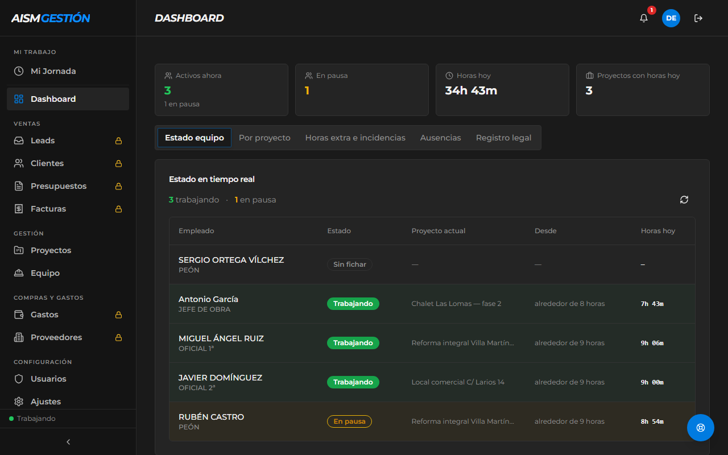Image resolution: width=728 pixels, height=455 pixels.
Task: Open the DE user avatar
Action: (671, 18)
